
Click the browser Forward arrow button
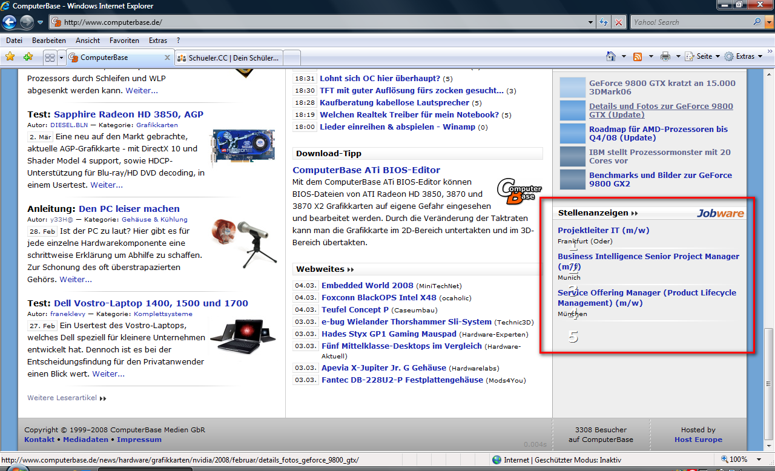[27, 22]
